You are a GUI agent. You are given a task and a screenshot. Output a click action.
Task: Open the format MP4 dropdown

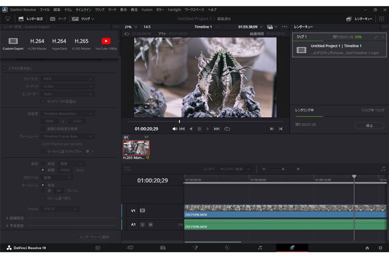(x=68, y=79)
